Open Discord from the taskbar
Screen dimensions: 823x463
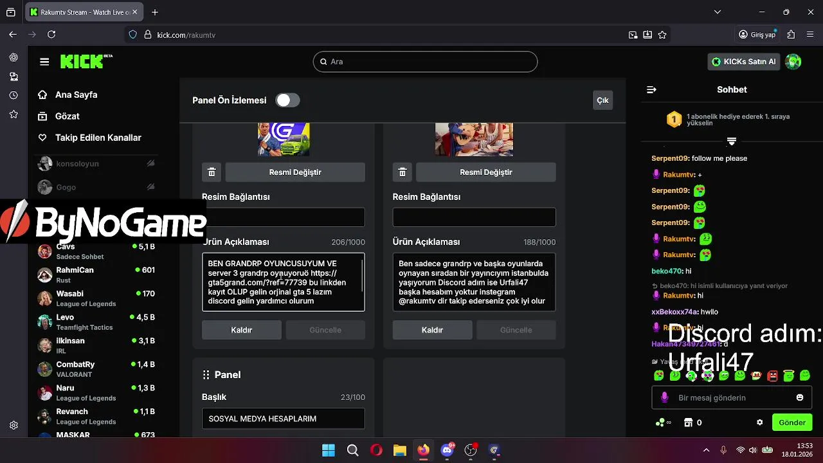coord(448,450)
